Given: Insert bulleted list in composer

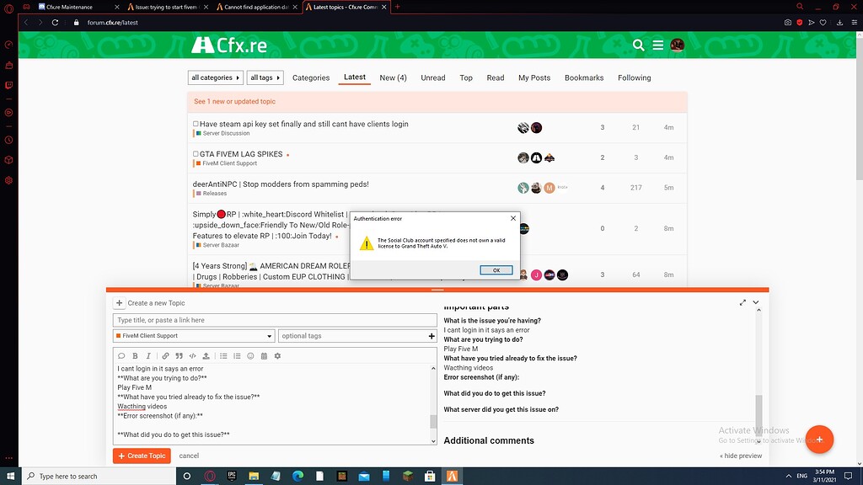Looking at the screenshot, I should (223, 356).
